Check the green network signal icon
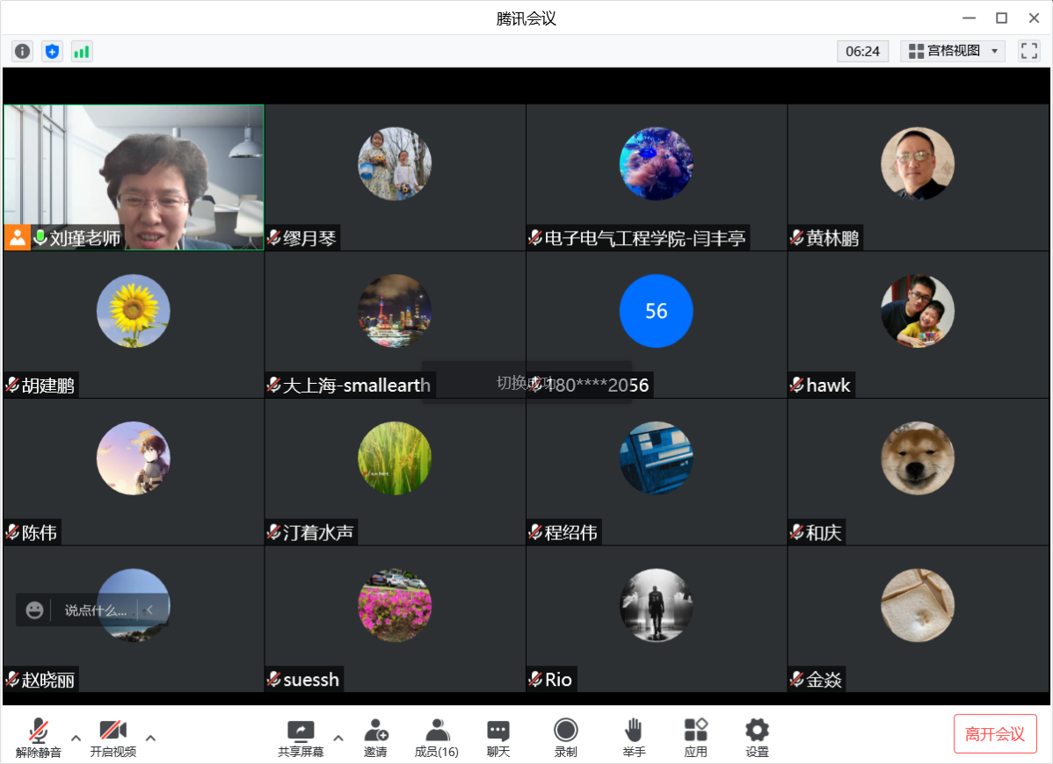The image size is (1053, 764). point(82,51)
